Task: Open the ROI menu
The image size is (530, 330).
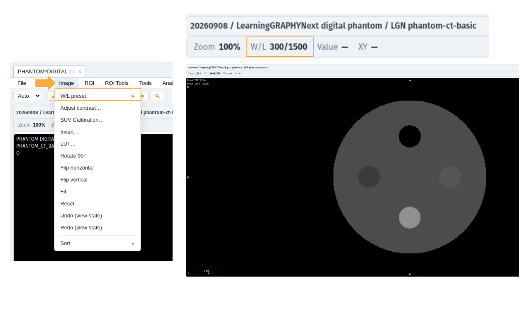Action: (89, 83)
